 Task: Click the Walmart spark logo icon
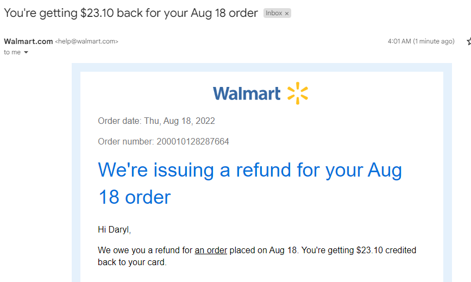tap(297, 93)
